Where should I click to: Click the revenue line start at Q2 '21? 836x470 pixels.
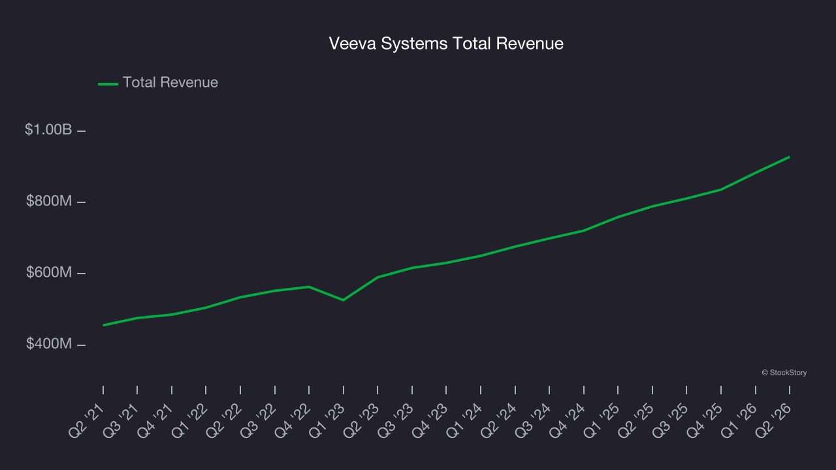point(103,325)
